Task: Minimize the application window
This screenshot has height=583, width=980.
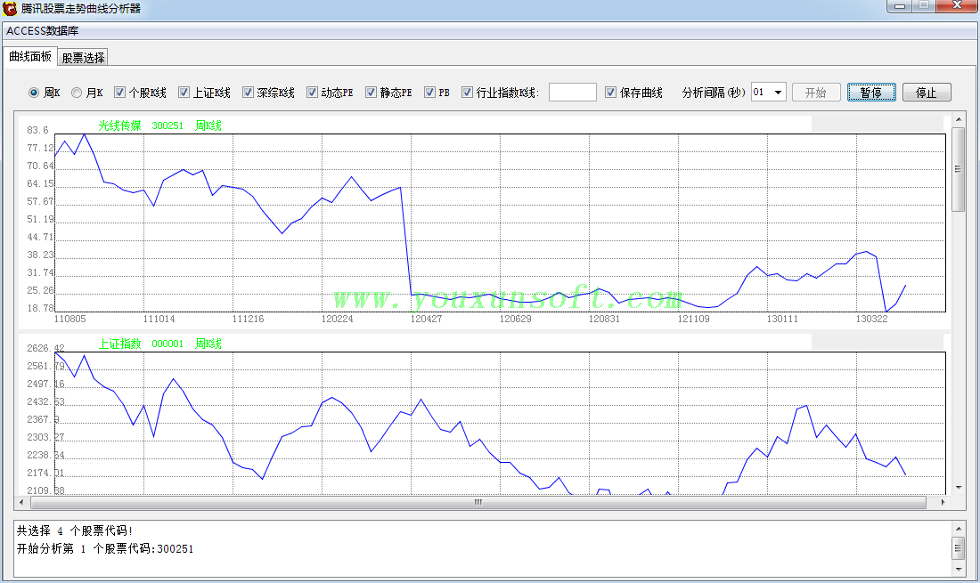Action: click(x=900, y=5)
